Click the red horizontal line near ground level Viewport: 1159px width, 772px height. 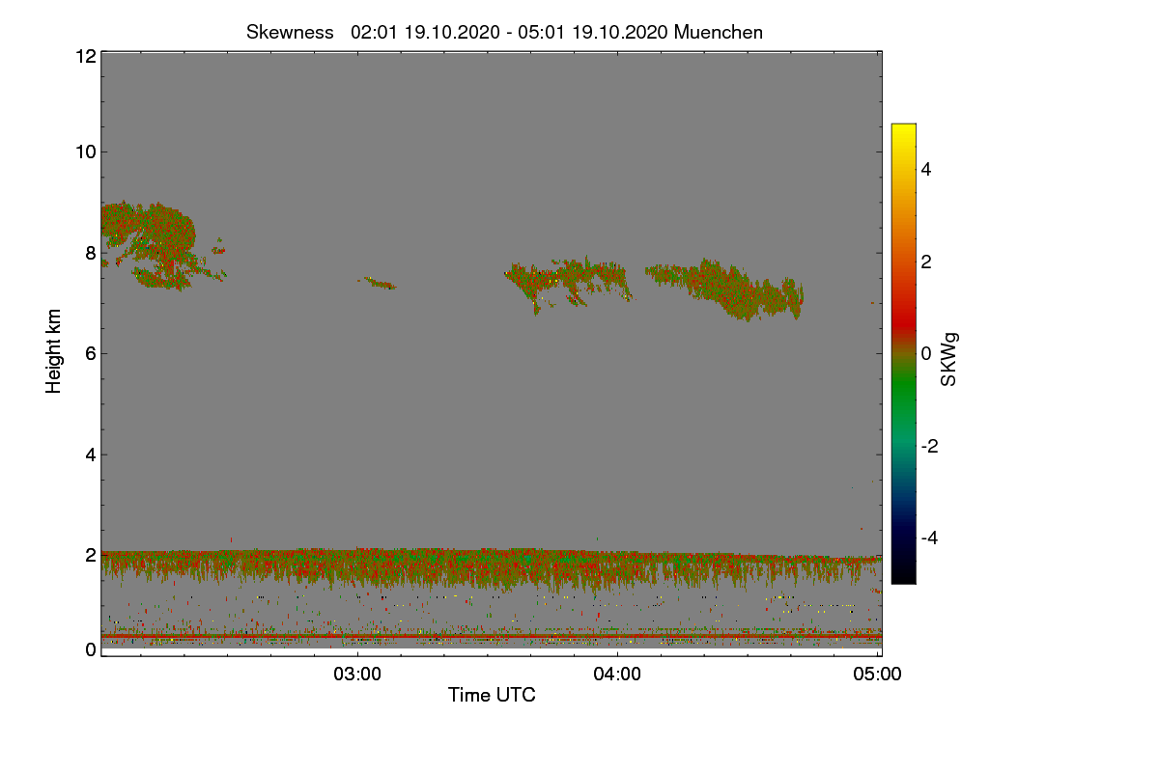tap(491, 636)
